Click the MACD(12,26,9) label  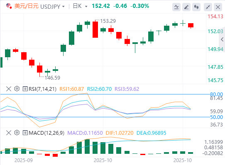pos(46,133)
